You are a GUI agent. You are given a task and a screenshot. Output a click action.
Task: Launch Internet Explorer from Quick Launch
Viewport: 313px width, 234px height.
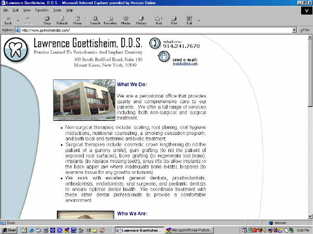coord(32,230)
